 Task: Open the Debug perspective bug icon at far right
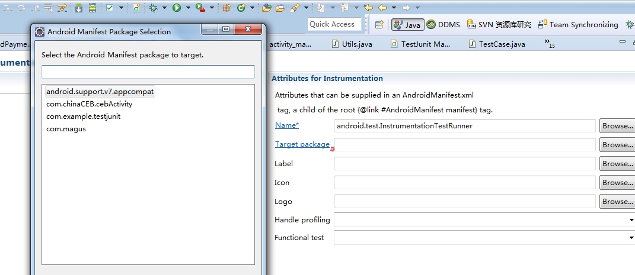pos(629,25)
